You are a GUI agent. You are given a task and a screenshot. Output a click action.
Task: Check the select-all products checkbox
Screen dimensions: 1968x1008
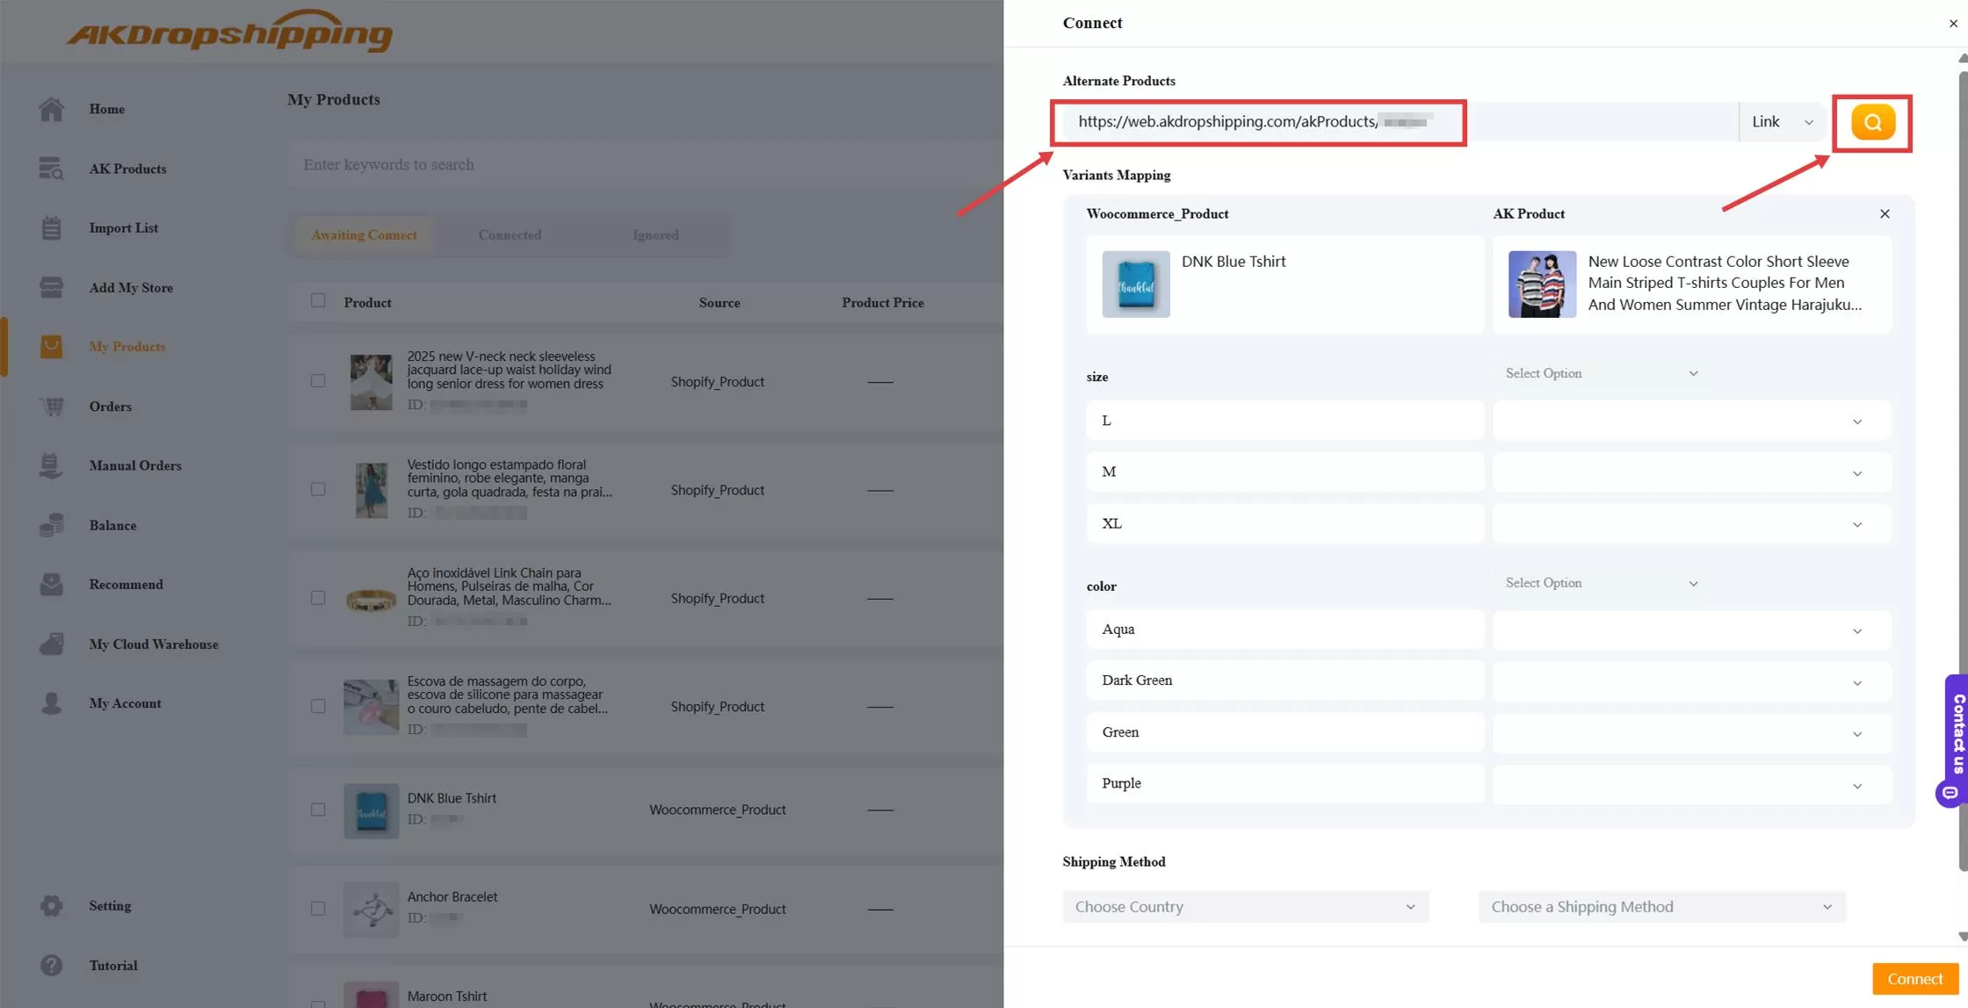click(x=318, y=300)
